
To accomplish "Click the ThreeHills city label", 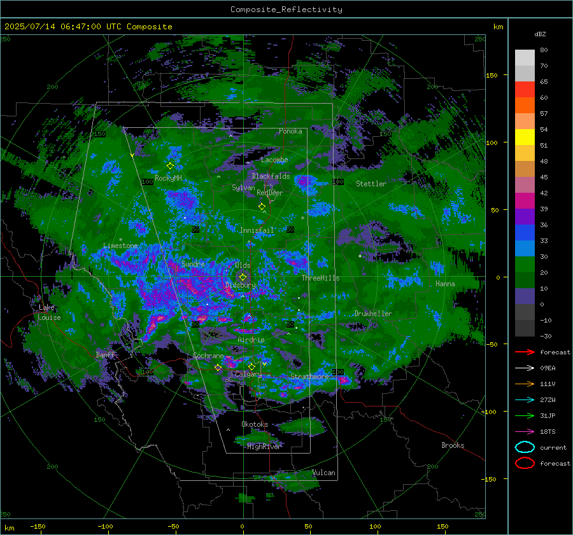I will (x=320, y=278).
